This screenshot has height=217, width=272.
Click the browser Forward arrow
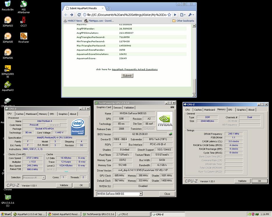[x=72, y=15]
